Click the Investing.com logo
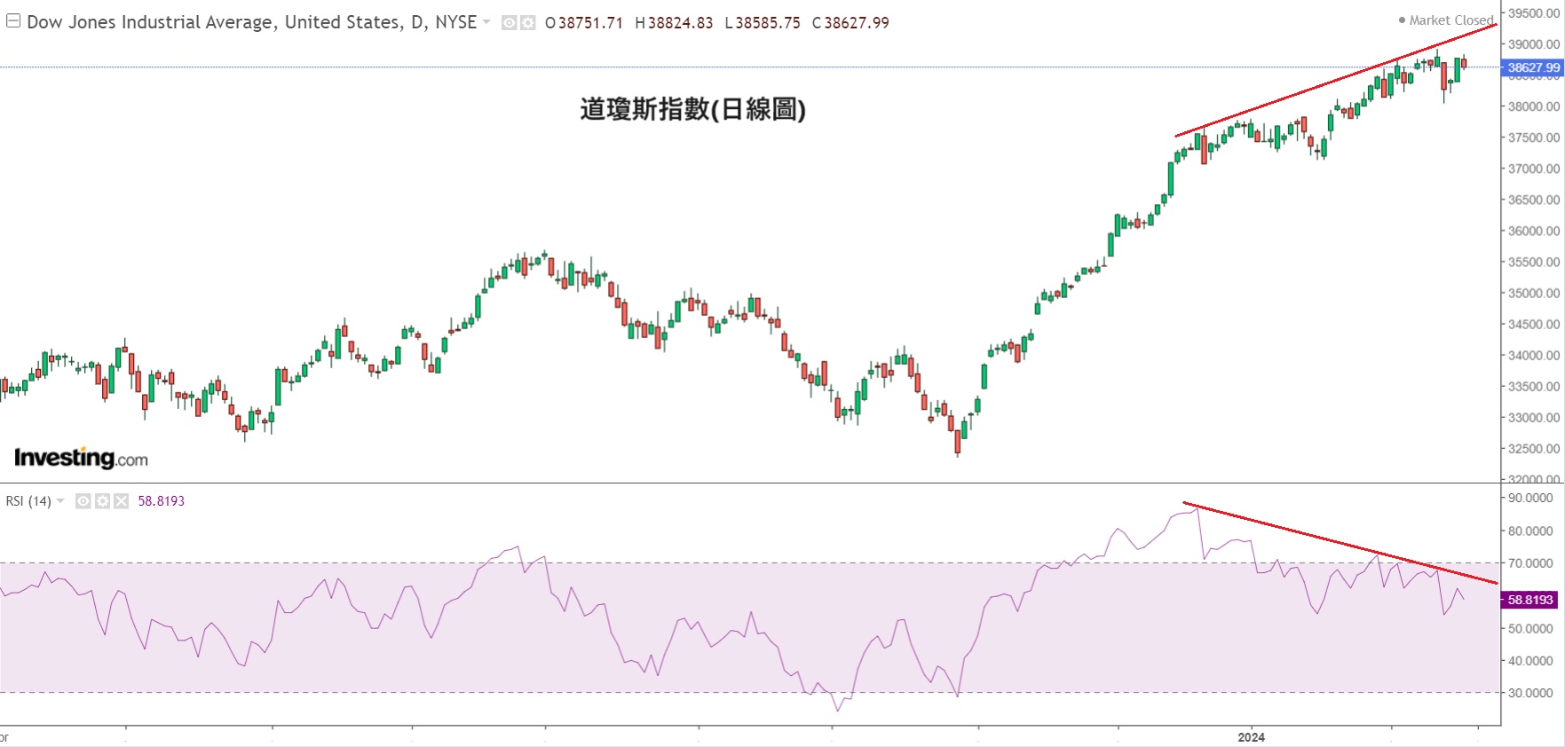This screenshot has height=747, width=1565. coord(81,458)
